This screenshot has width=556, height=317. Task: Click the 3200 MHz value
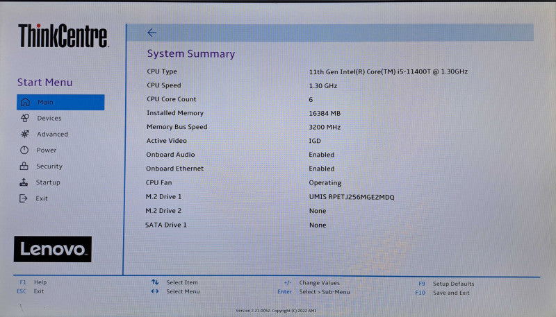click(325, 128)
